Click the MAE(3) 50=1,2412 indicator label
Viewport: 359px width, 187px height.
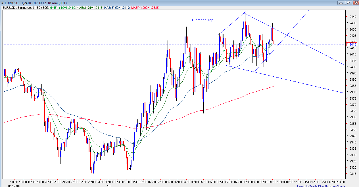pos(117,8)
